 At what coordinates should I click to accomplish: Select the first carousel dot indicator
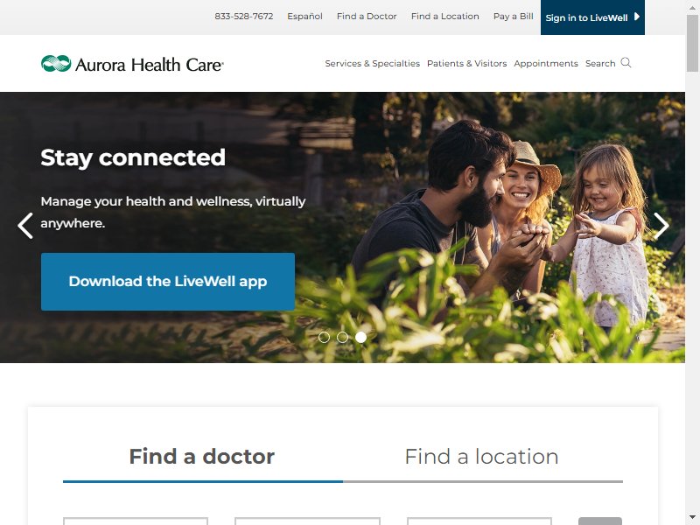[324, 338]
